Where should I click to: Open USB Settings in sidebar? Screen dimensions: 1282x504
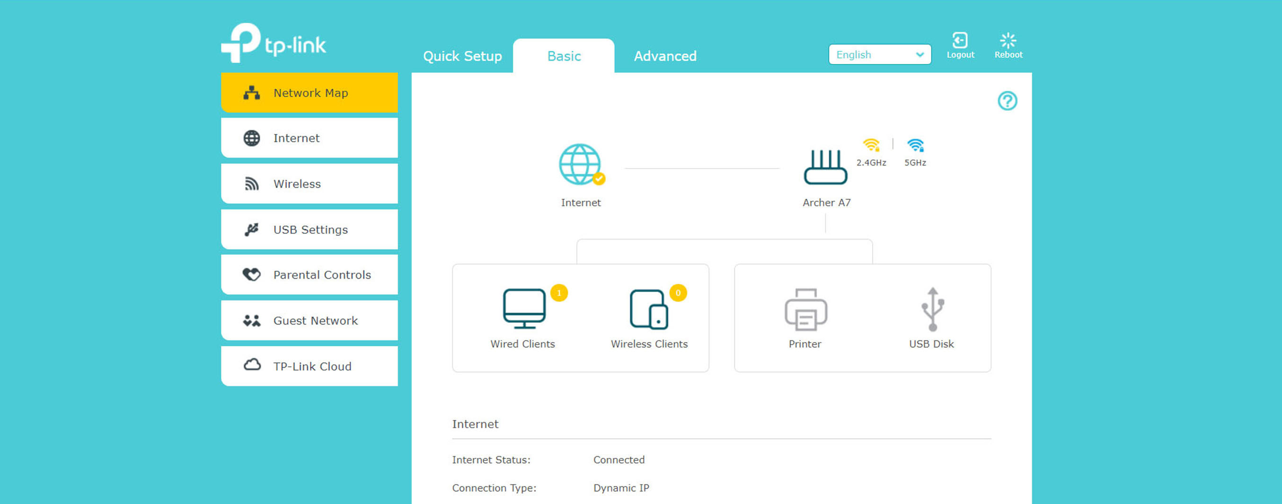[x=309, y=230]
